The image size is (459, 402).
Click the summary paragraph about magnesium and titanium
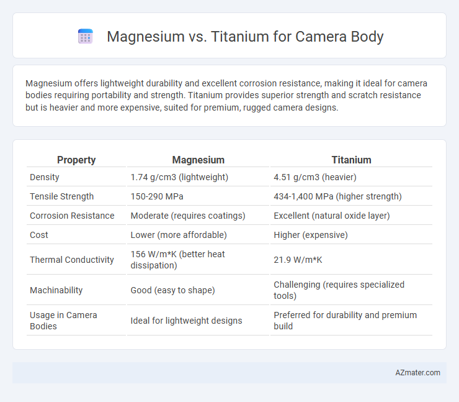pyautogui.click(x=226, y=95)
